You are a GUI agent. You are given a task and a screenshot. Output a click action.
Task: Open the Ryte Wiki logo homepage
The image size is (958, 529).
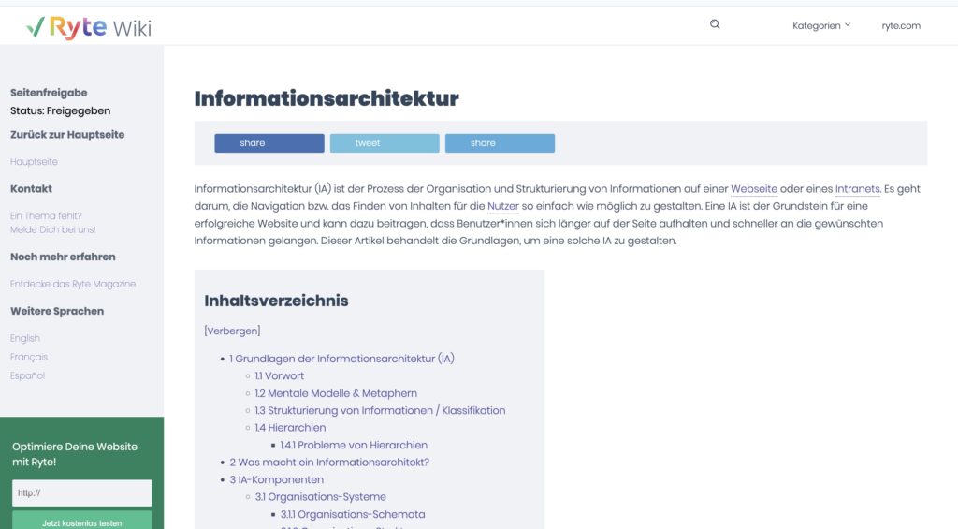(89, 27)
